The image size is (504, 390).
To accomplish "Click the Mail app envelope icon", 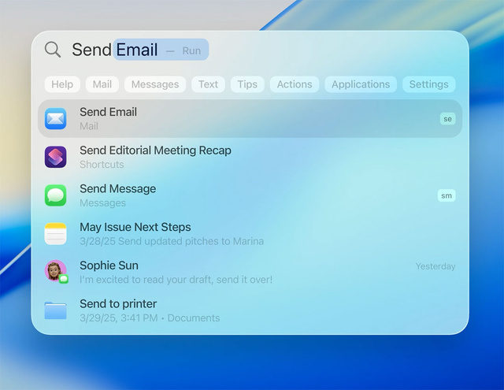I will pyautogui.click(x=56, y=118).
